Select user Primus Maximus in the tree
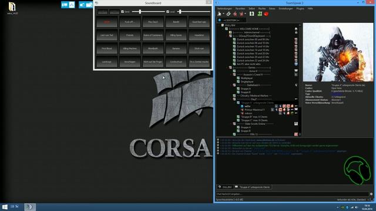376x211 pixels. click(x=254, y=110)
